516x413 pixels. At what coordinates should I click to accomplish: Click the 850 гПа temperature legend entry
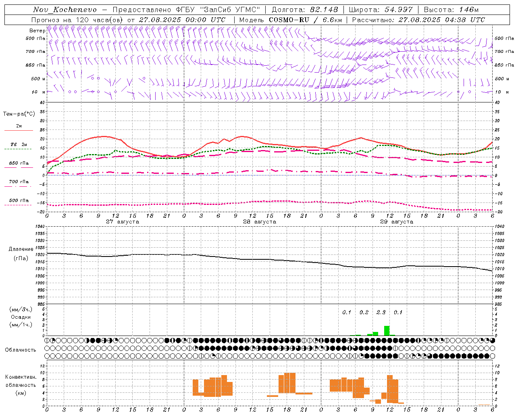(x=19, y=163)
